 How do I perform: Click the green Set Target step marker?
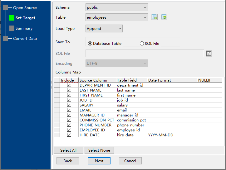tap(12, 18)
